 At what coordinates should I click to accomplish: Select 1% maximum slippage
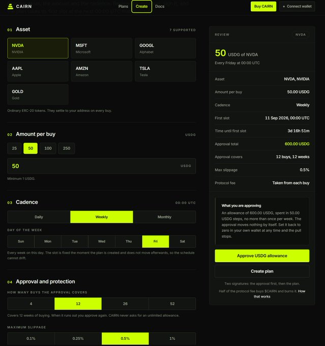(172, 338)
